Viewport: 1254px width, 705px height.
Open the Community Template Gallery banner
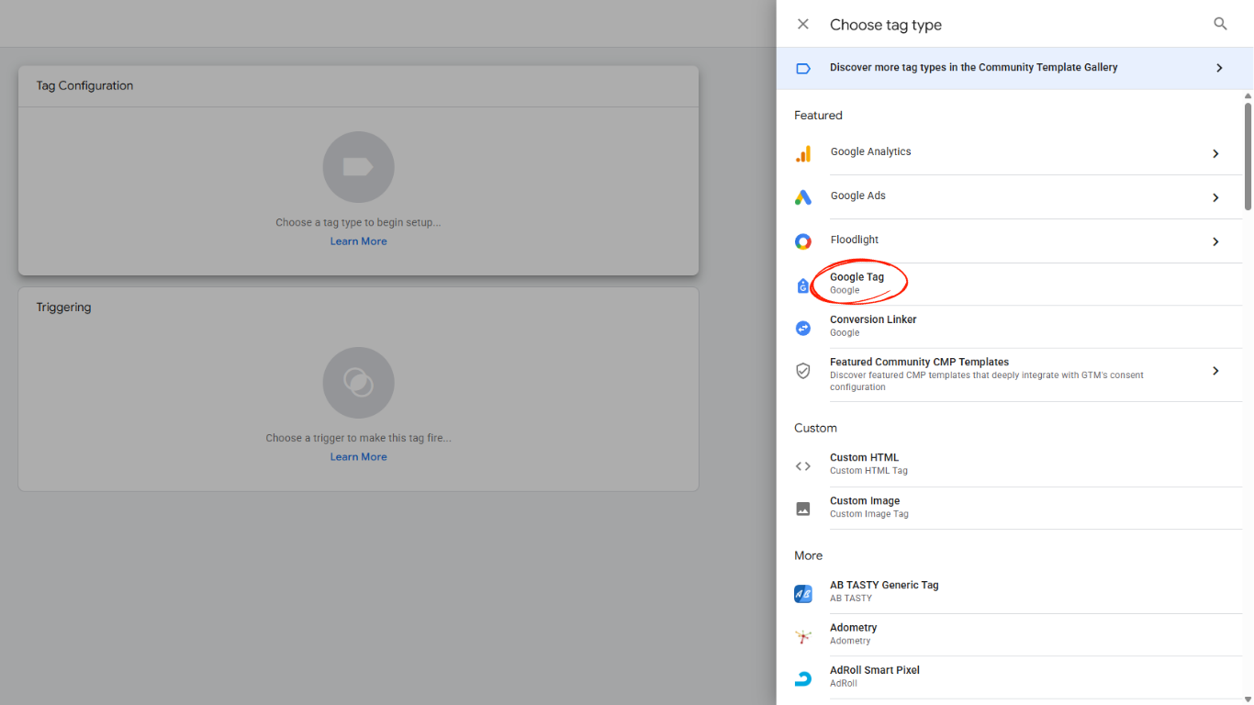click(1010, 67)
